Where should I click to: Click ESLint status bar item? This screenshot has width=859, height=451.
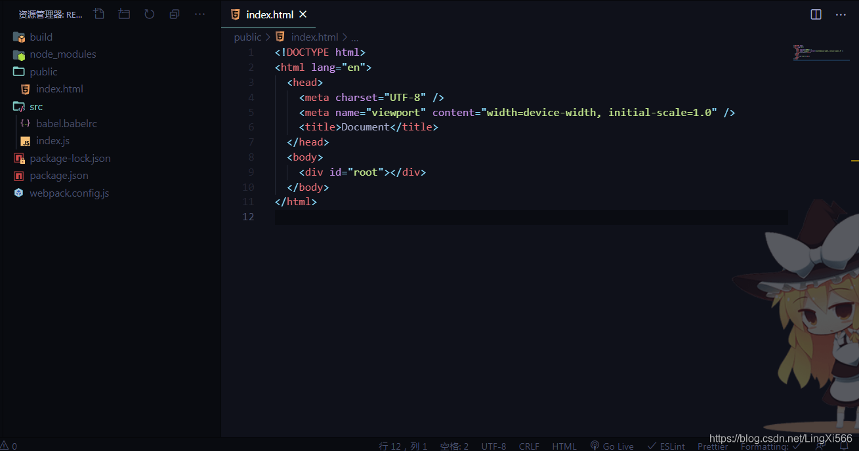tap(666, 446)
